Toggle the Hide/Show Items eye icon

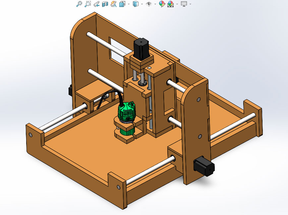click(x=149, y=4)
